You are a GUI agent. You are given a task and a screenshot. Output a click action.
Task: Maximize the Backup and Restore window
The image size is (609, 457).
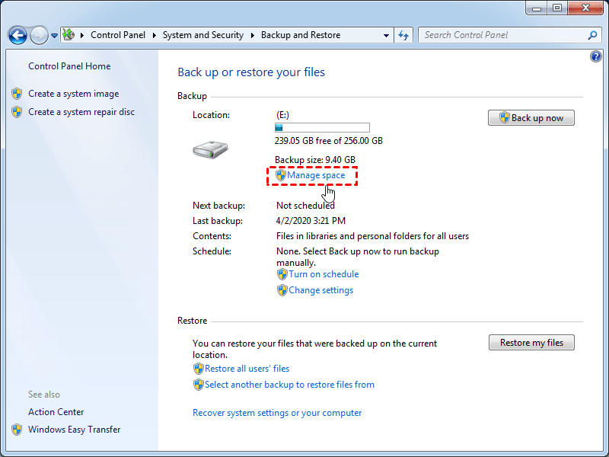557,8
